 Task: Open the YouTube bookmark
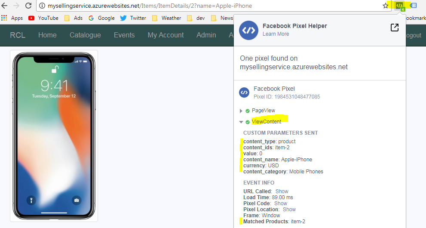[43, 18]
